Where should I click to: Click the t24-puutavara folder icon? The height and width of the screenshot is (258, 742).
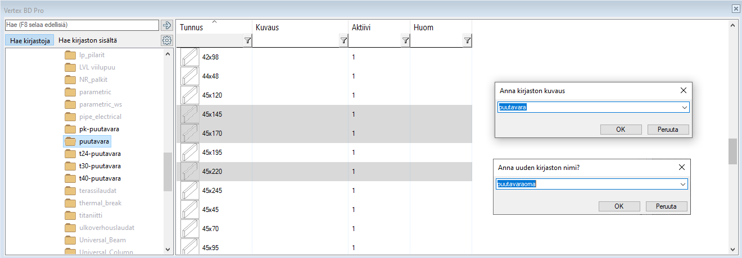coord(70,154)
